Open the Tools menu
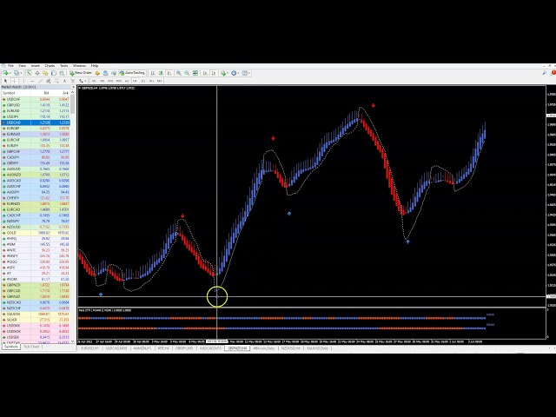 click(x=63, y=66)
